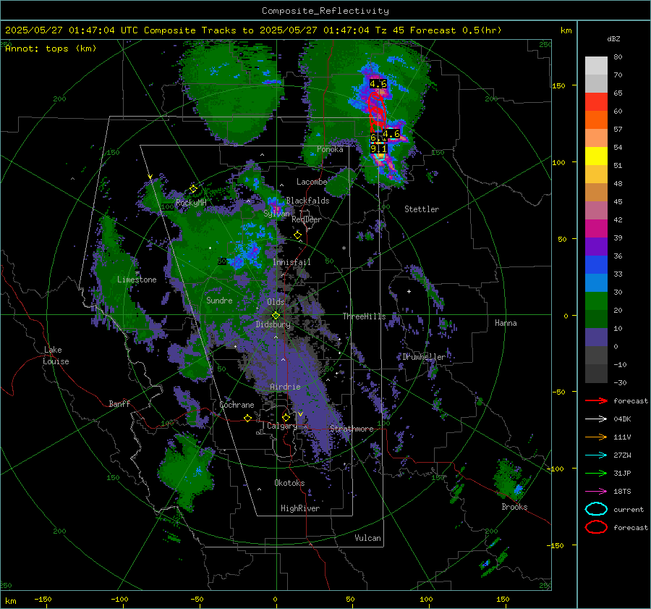The height and width of the screenshot is (609, 651).
Task: Click the Drumheller town label
Action: click(x=424, y=357)
